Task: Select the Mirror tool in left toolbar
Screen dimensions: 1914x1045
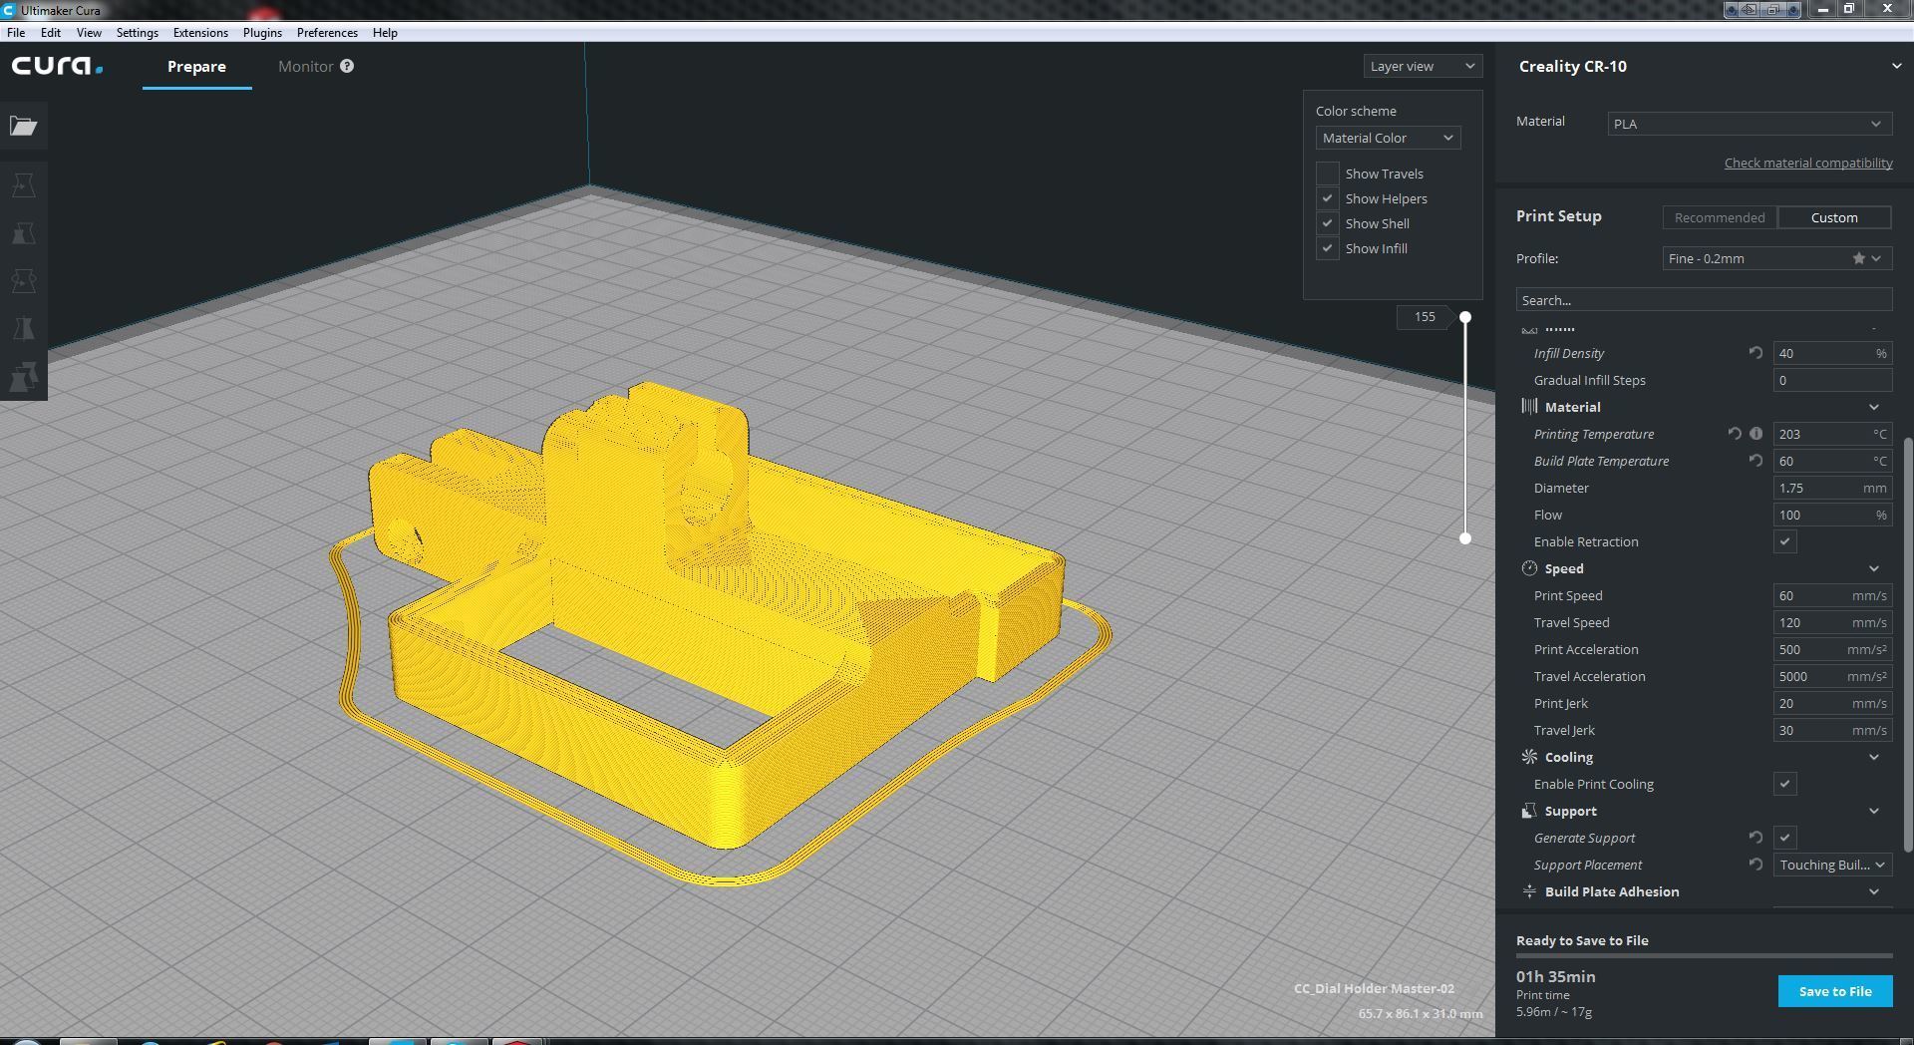Action: coord(24,329)
